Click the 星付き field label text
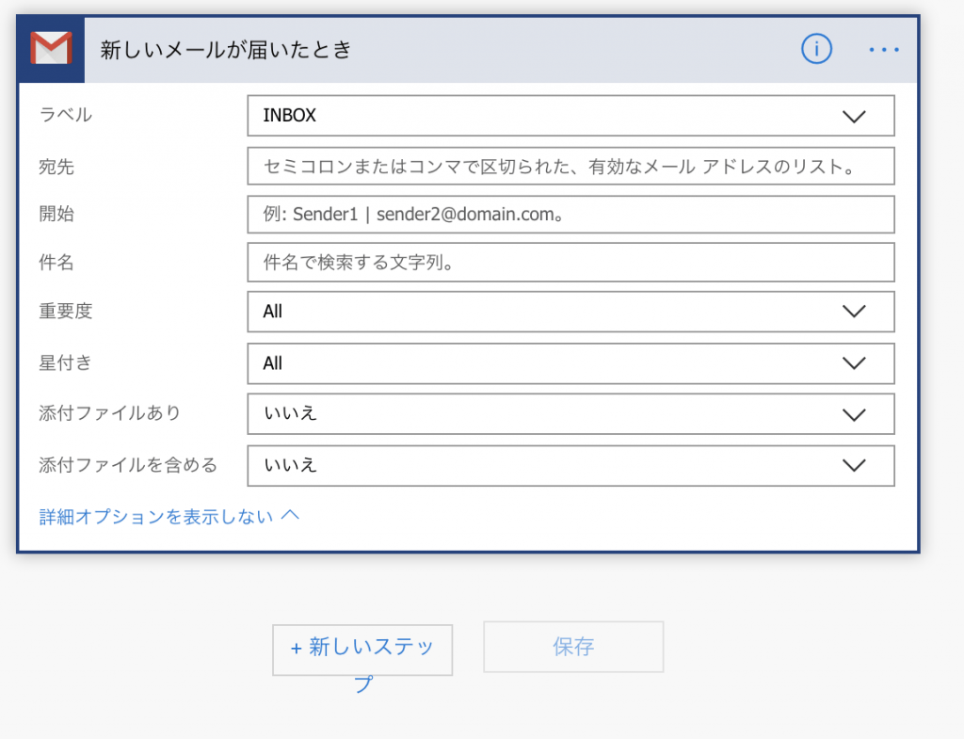Viewport: 964px width, 739px height. point(66,362)
